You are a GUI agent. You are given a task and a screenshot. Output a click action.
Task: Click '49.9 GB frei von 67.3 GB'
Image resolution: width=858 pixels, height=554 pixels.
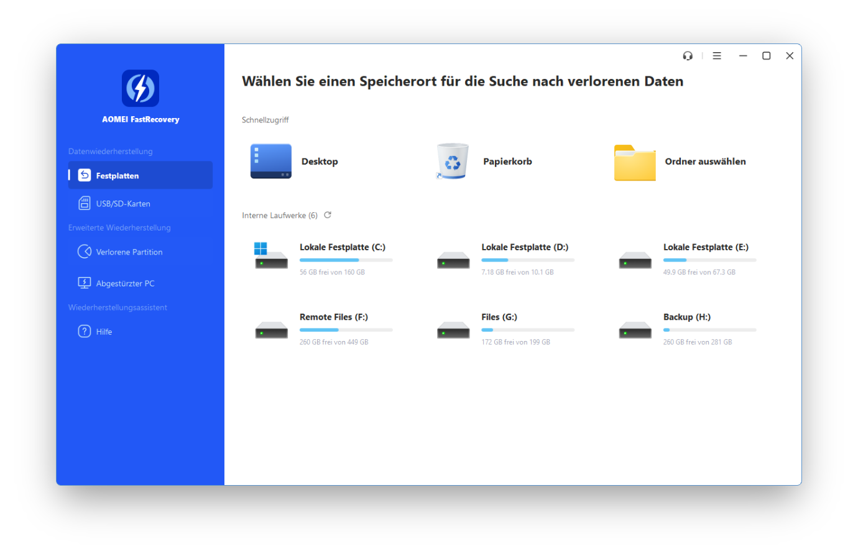click(699, 272)
